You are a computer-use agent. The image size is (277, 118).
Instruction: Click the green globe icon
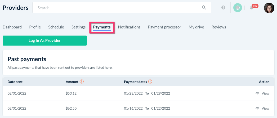click(x=238, y=8)
